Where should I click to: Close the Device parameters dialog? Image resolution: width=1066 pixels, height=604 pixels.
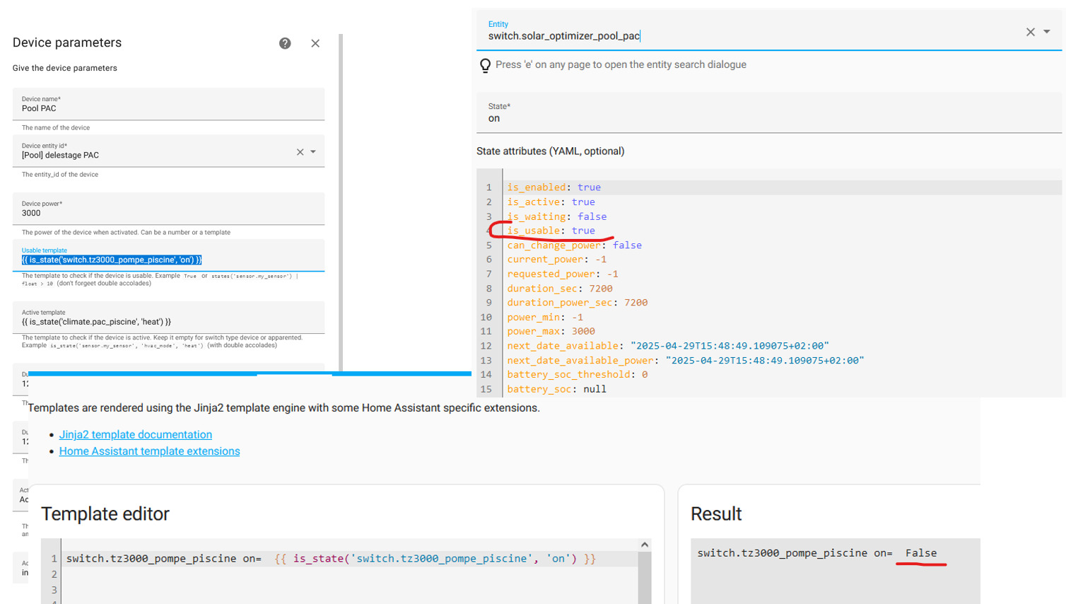(x=315, y=44)
